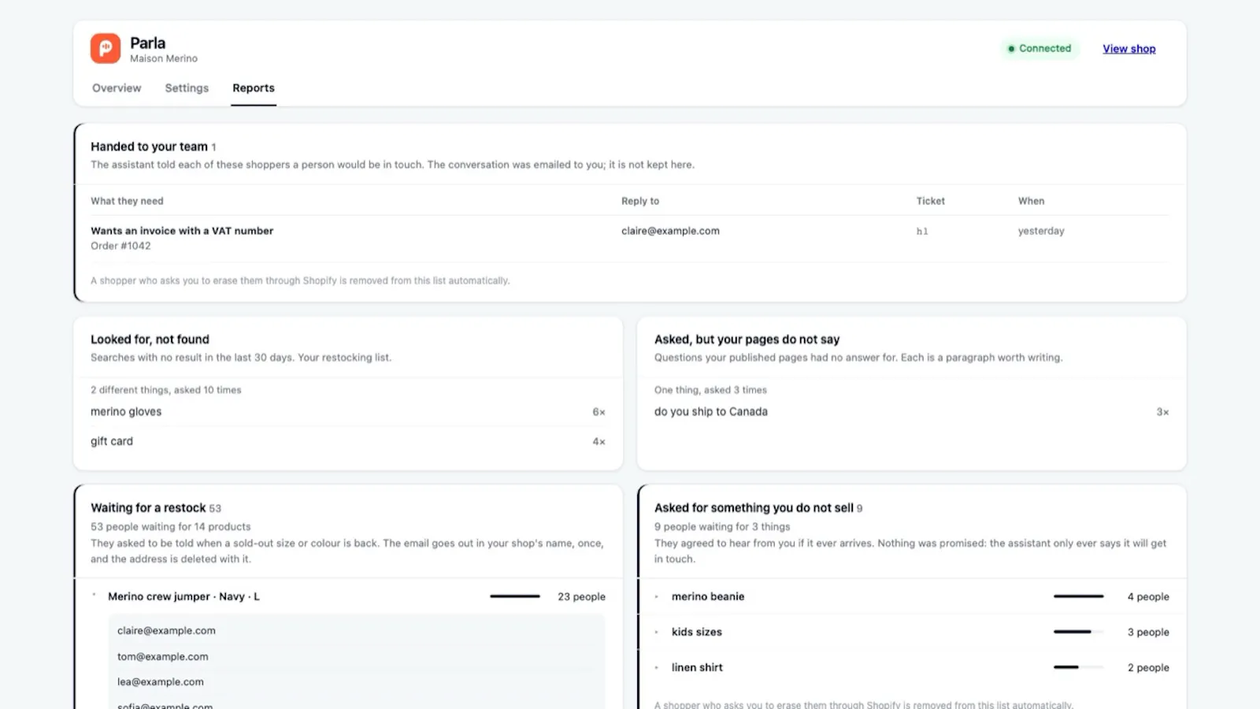This screenshot has height=709, width=1260.
Task: Click the '23 people' count
Action: [x=581, y=597]
